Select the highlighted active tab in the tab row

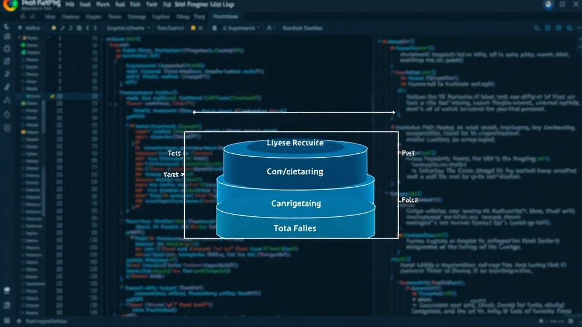coord(226,16)
